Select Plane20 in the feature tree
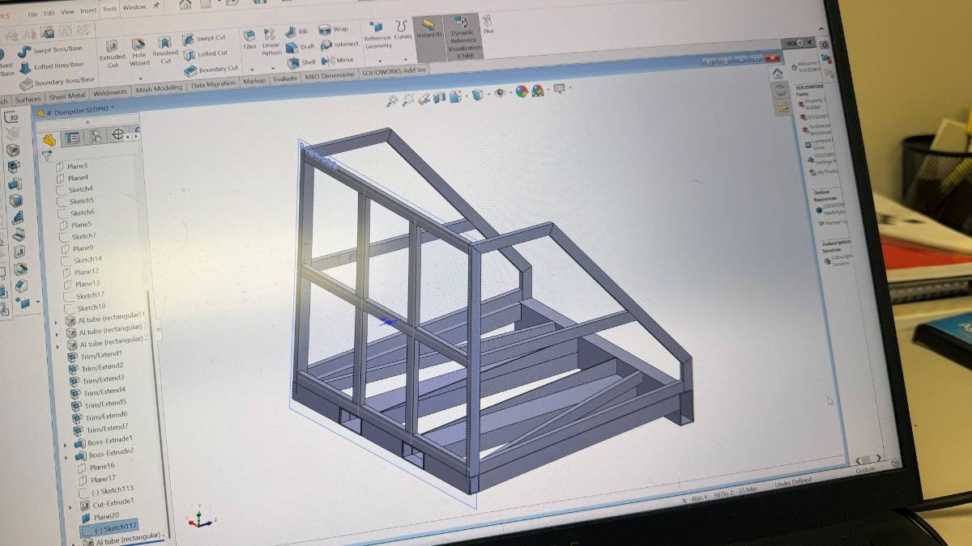 pyautogui.click(x=100, y=517)
